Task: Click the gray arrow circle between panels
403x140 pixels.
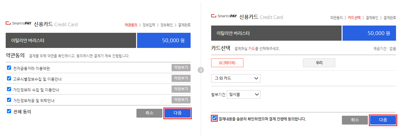Action: (x=201, y=70)
